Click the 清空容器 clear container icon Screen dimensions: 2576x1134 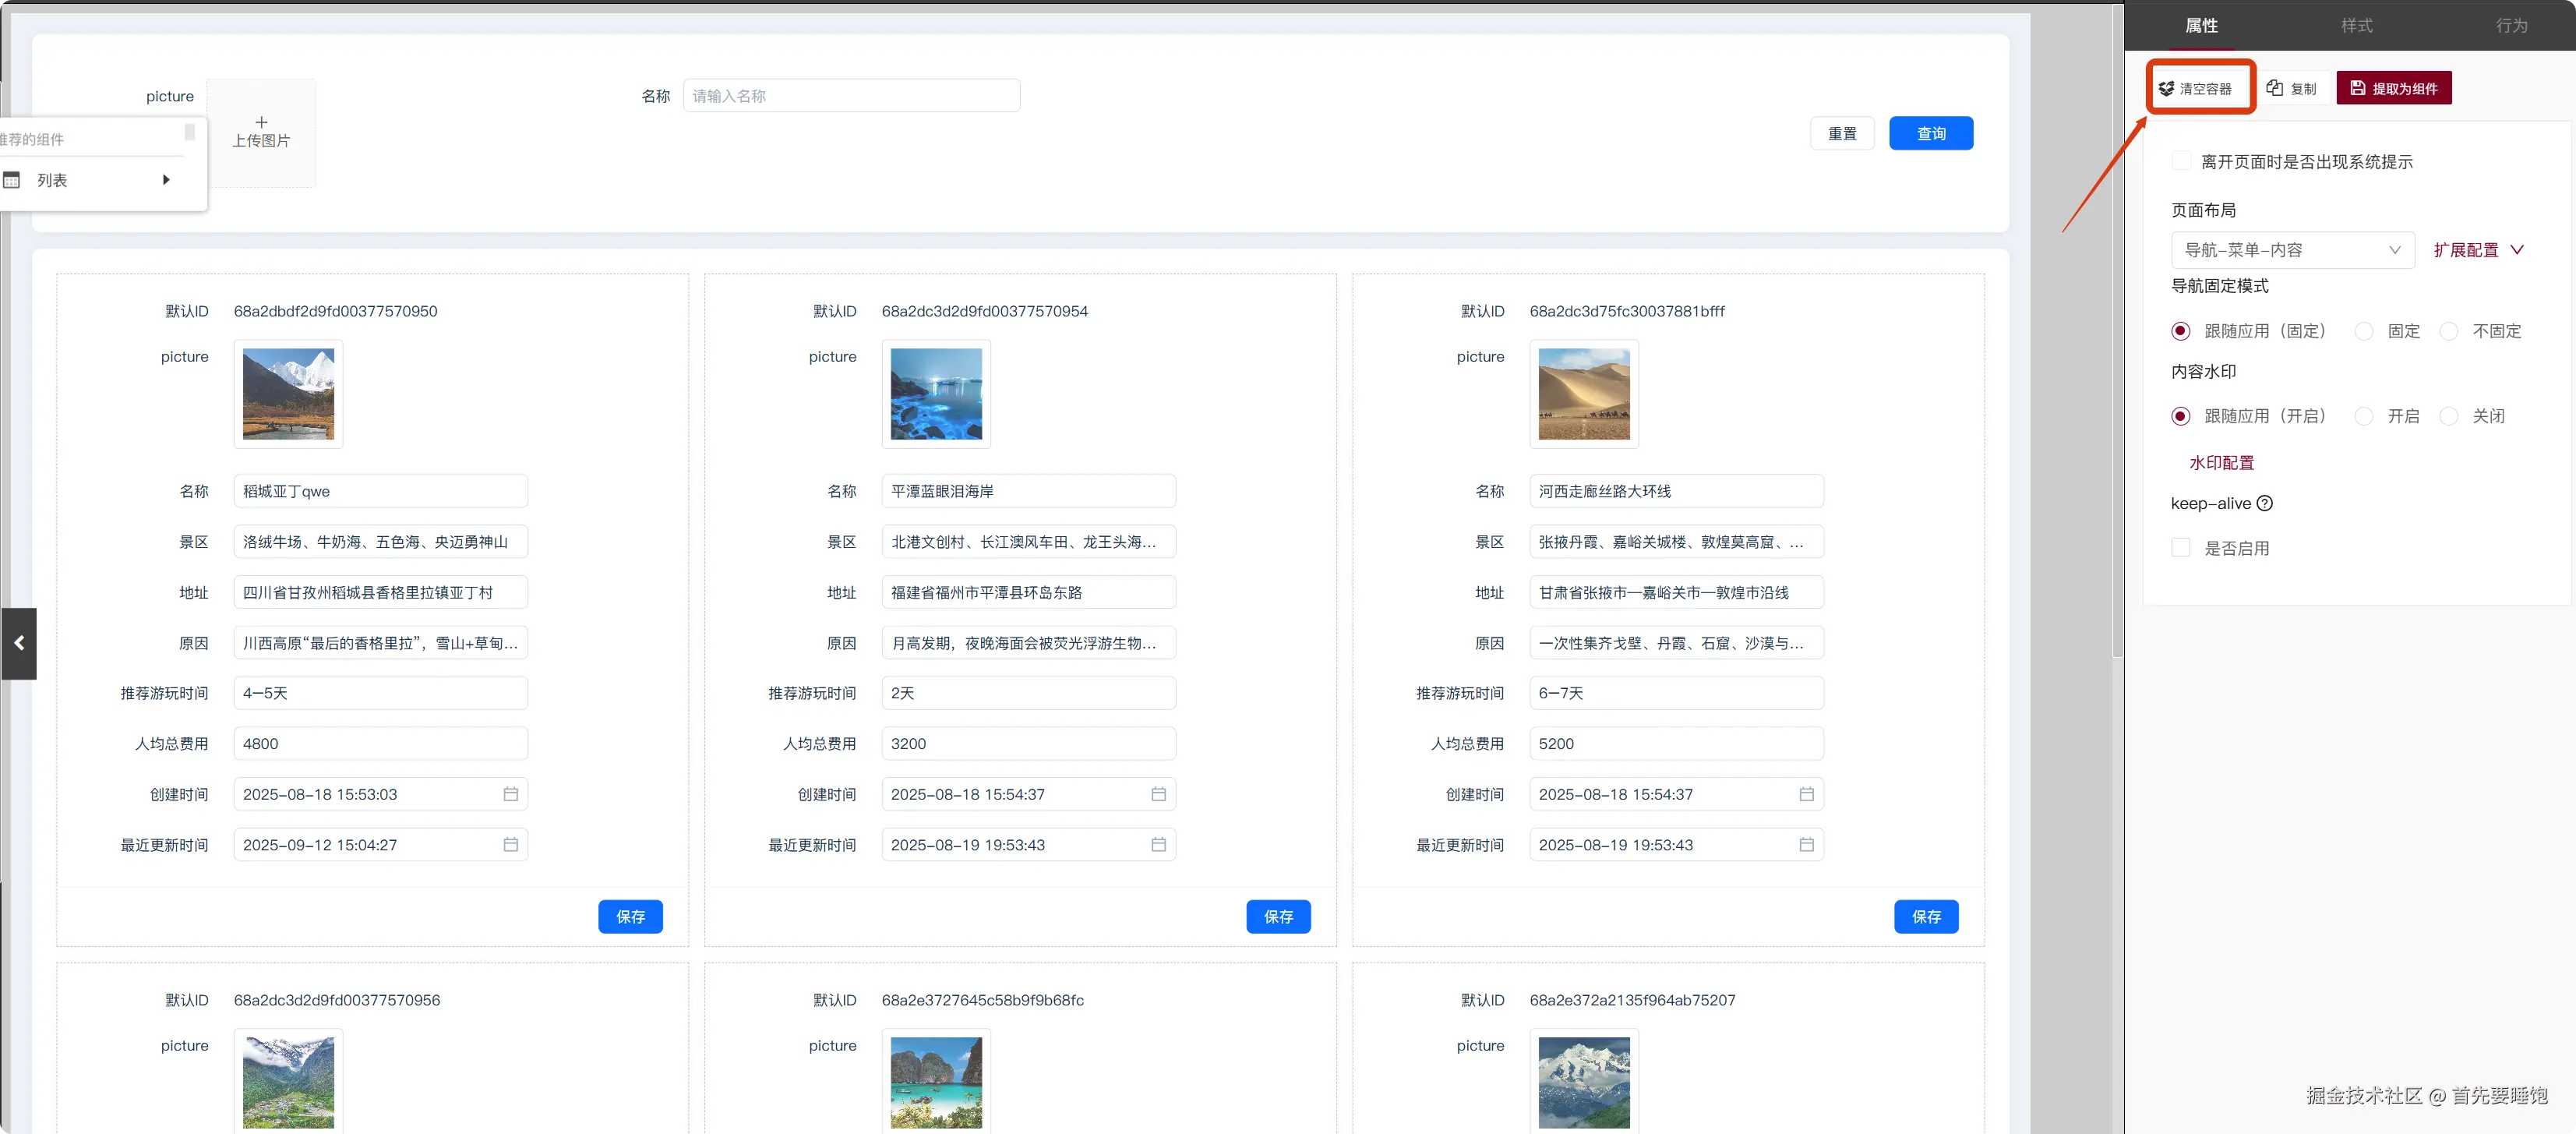(x=2166, y=88)
